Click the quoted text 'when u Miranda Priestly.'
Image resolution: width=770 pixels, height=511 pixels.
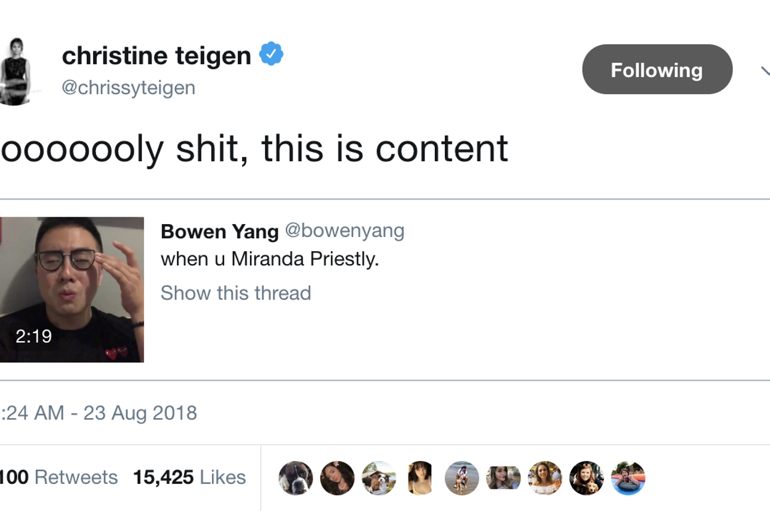270,259
